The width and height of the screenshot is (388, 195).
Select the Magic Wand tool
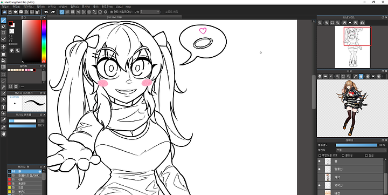point(3,87)
